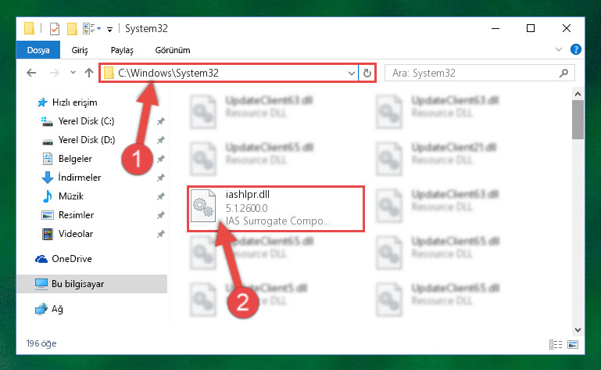This screenshot has height=370, width=601.
Task: Open the Görünüm ribbon tab
Action: coord(173,50)
